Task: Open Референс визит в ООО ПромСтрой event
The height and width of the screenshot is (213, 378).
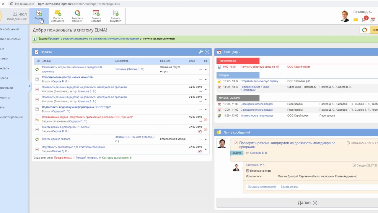Action: [255, 88]
